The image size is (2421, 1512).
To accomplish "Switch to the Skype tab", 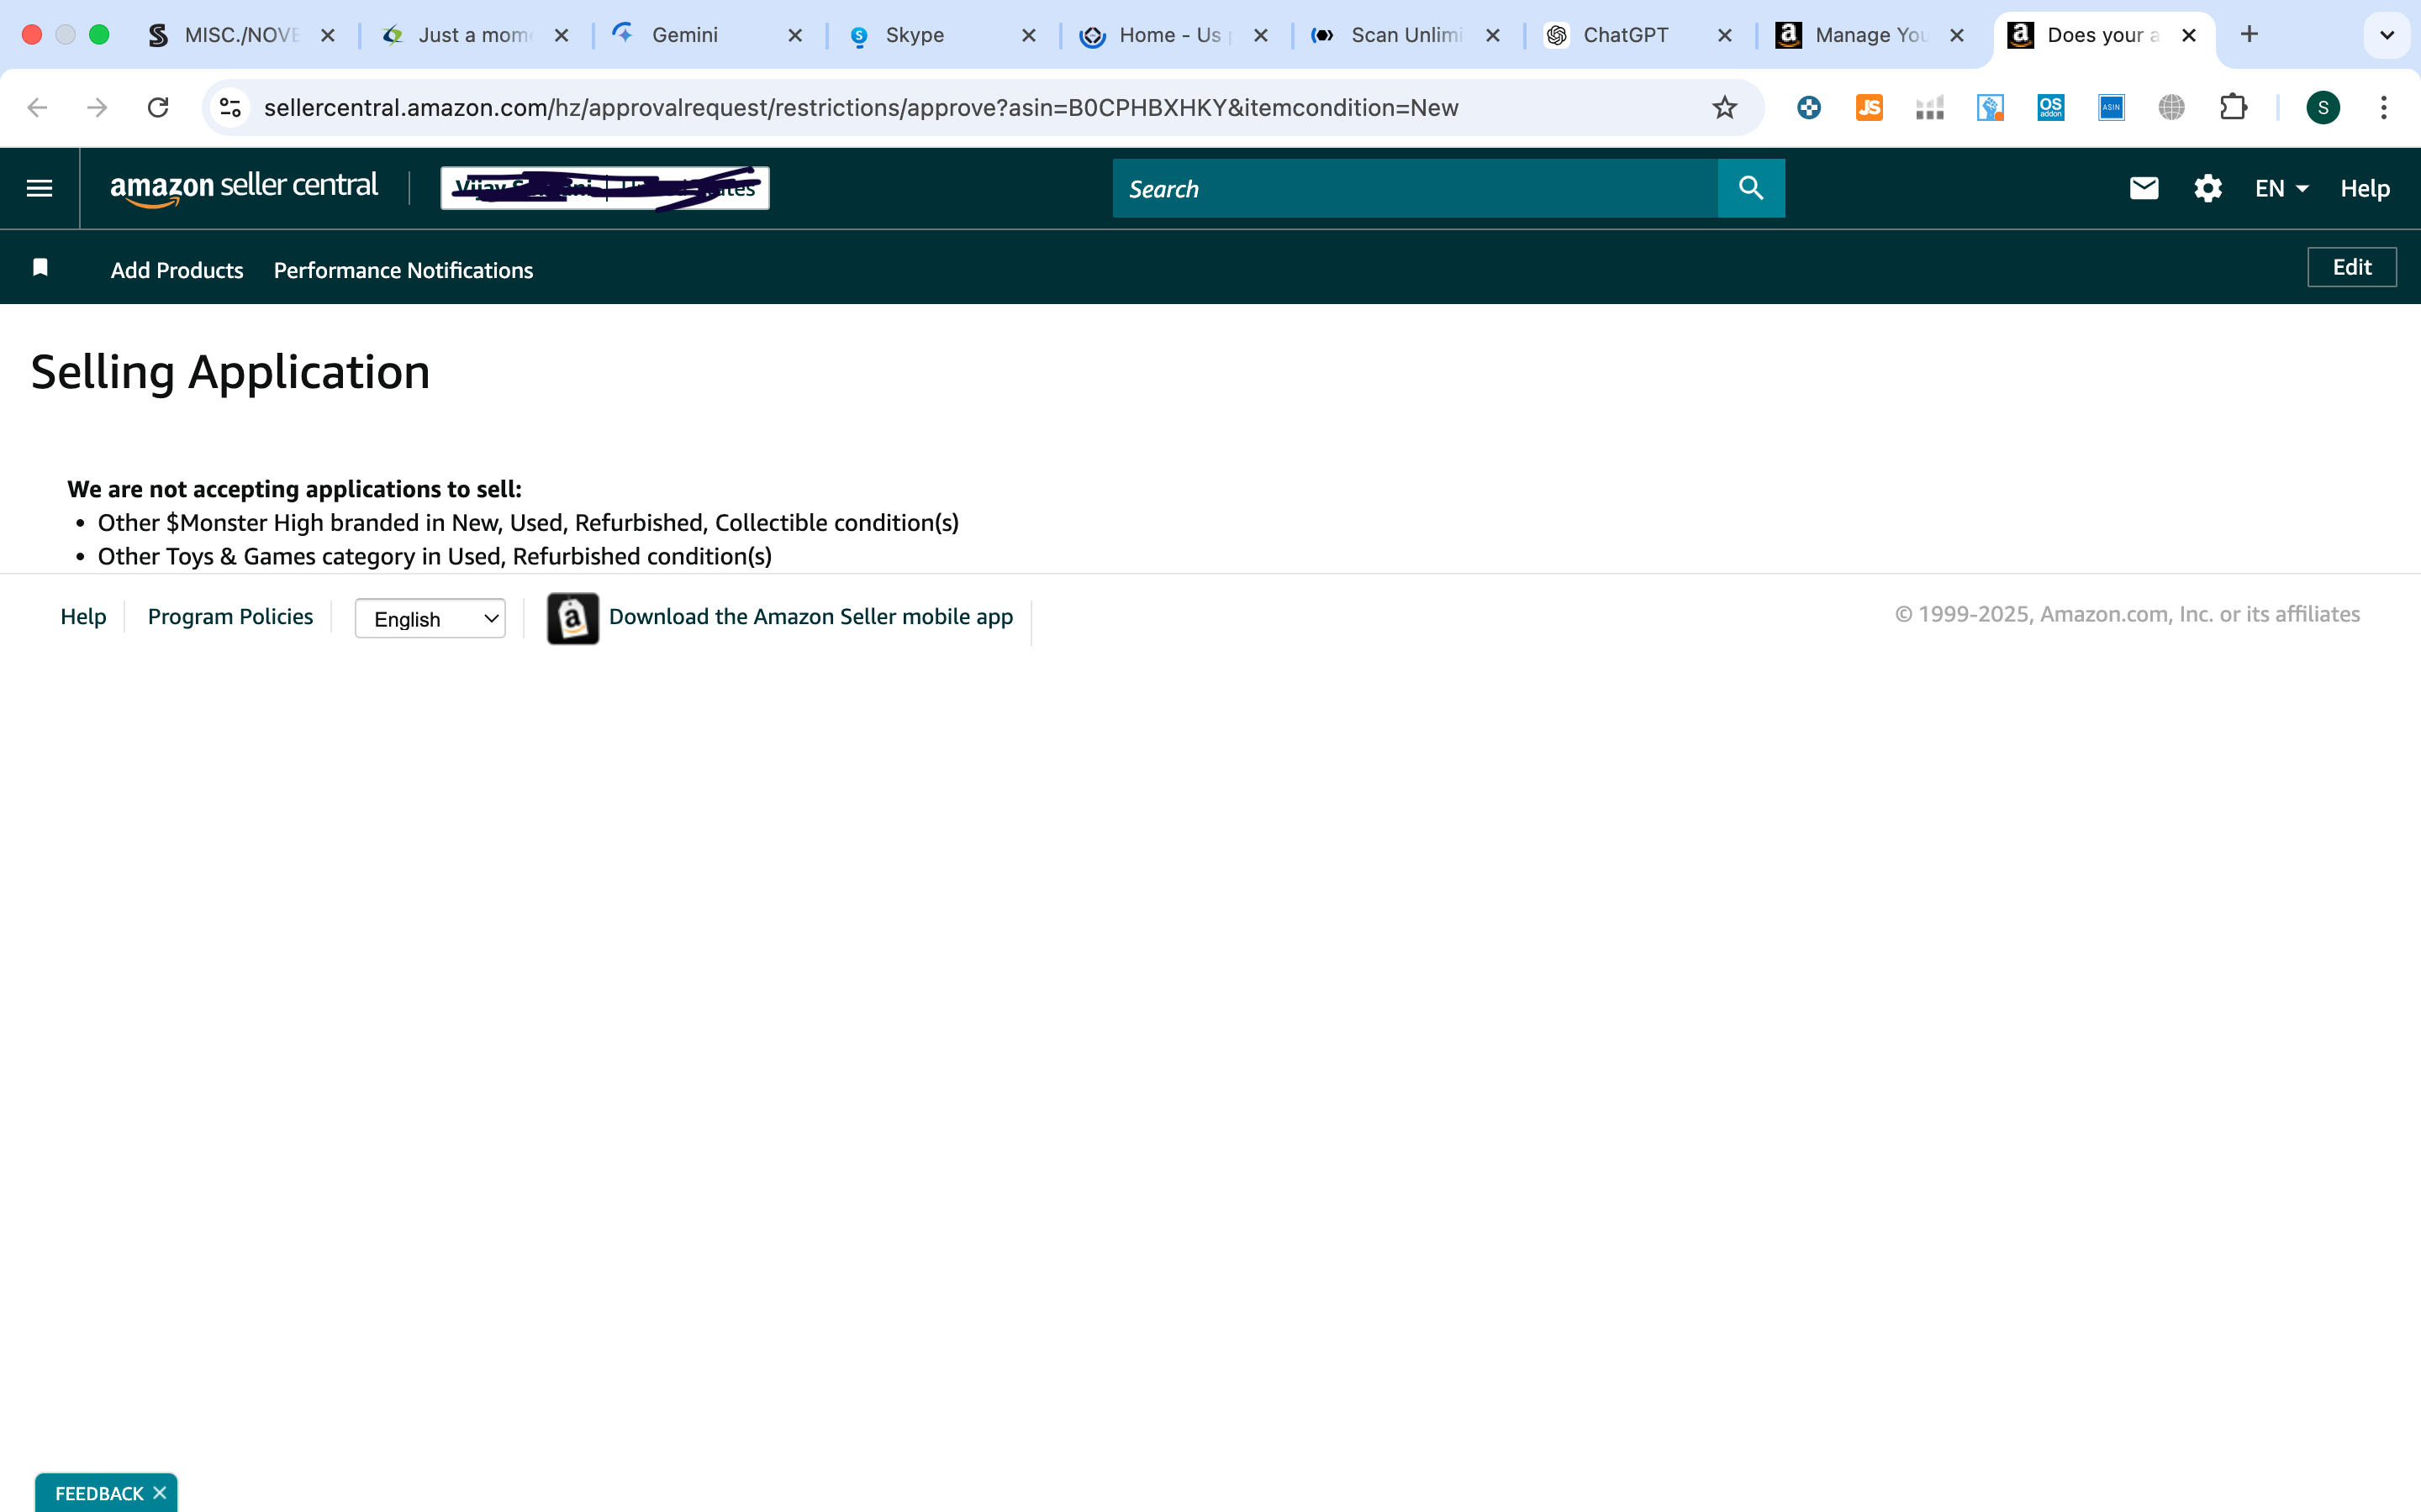I will (915, 35).
